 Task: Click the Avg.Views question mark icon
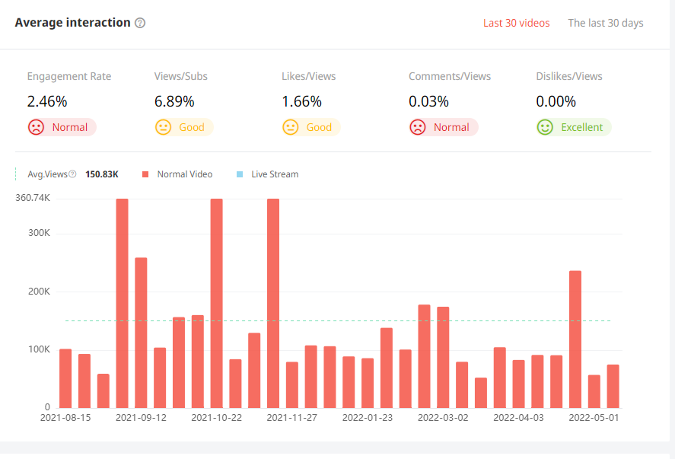72,174
